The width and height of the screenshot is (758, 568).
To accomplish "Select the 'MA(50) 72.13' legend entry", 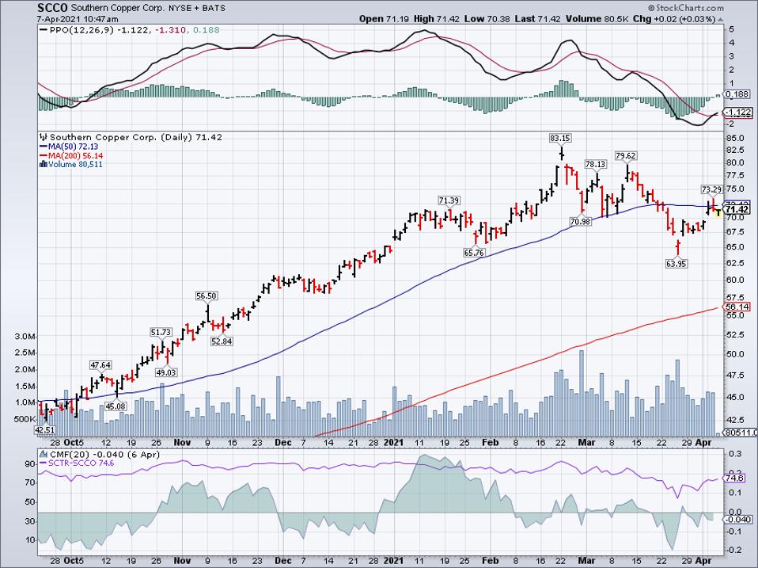I will 73,147.
